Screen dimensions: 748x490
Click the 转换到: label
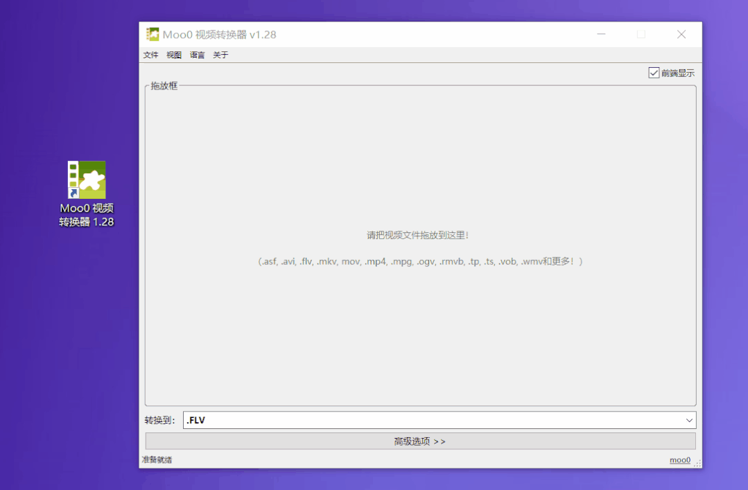point(160,420)
